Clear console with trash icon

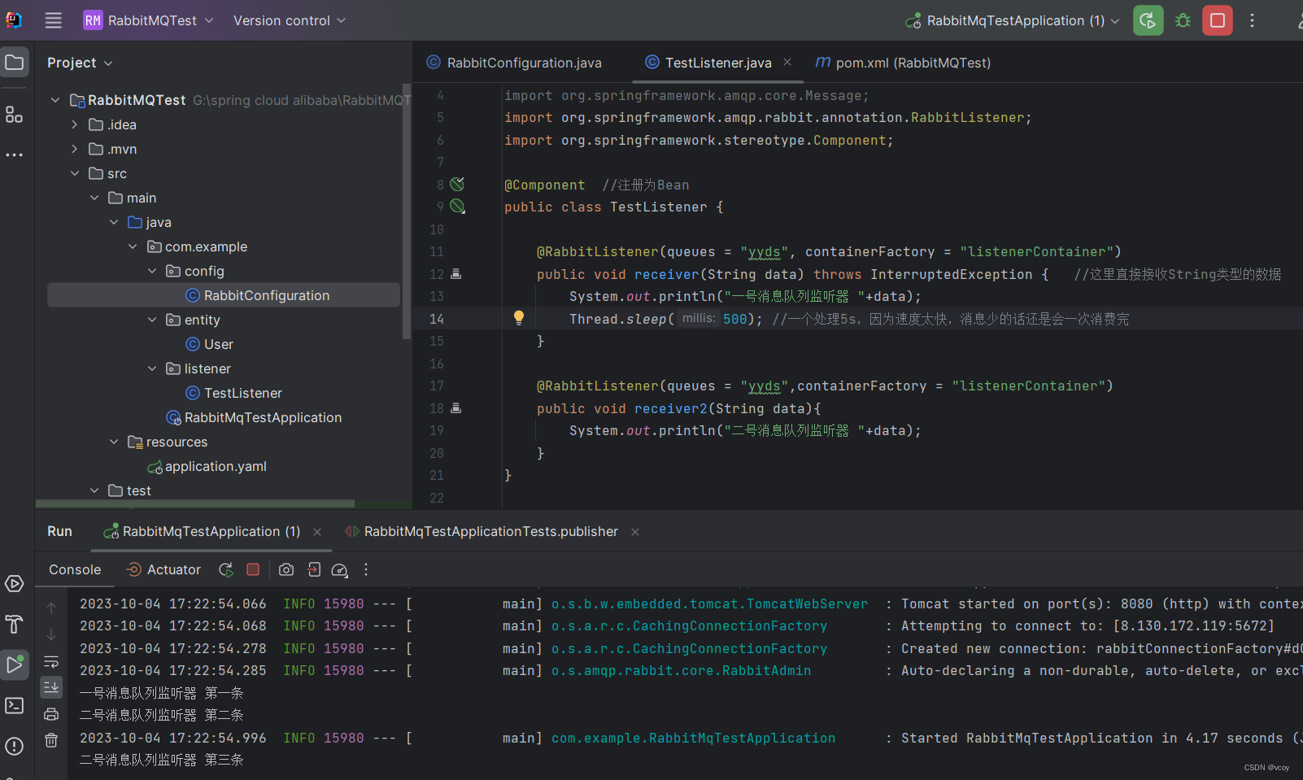click(x=51, y=740)
